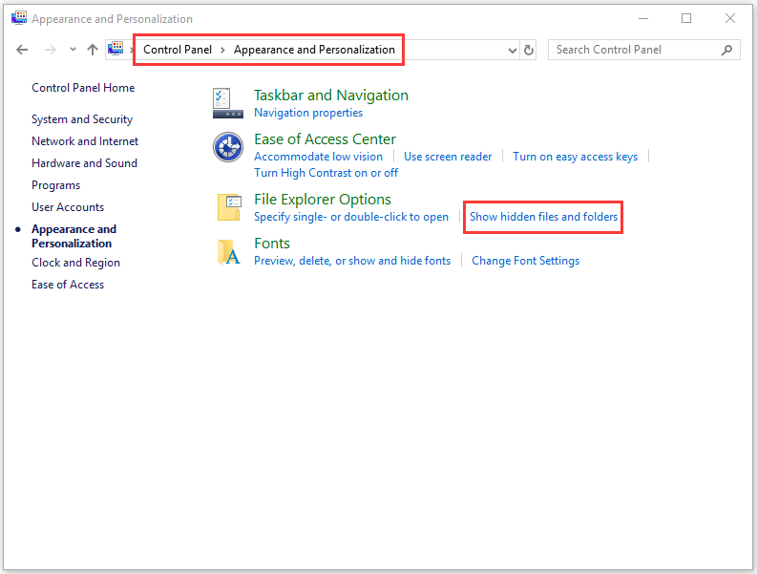Viewport: 757px width, 574px height.
Task: Click the Control Panel icon in address bar
Action: click(116, 49)
